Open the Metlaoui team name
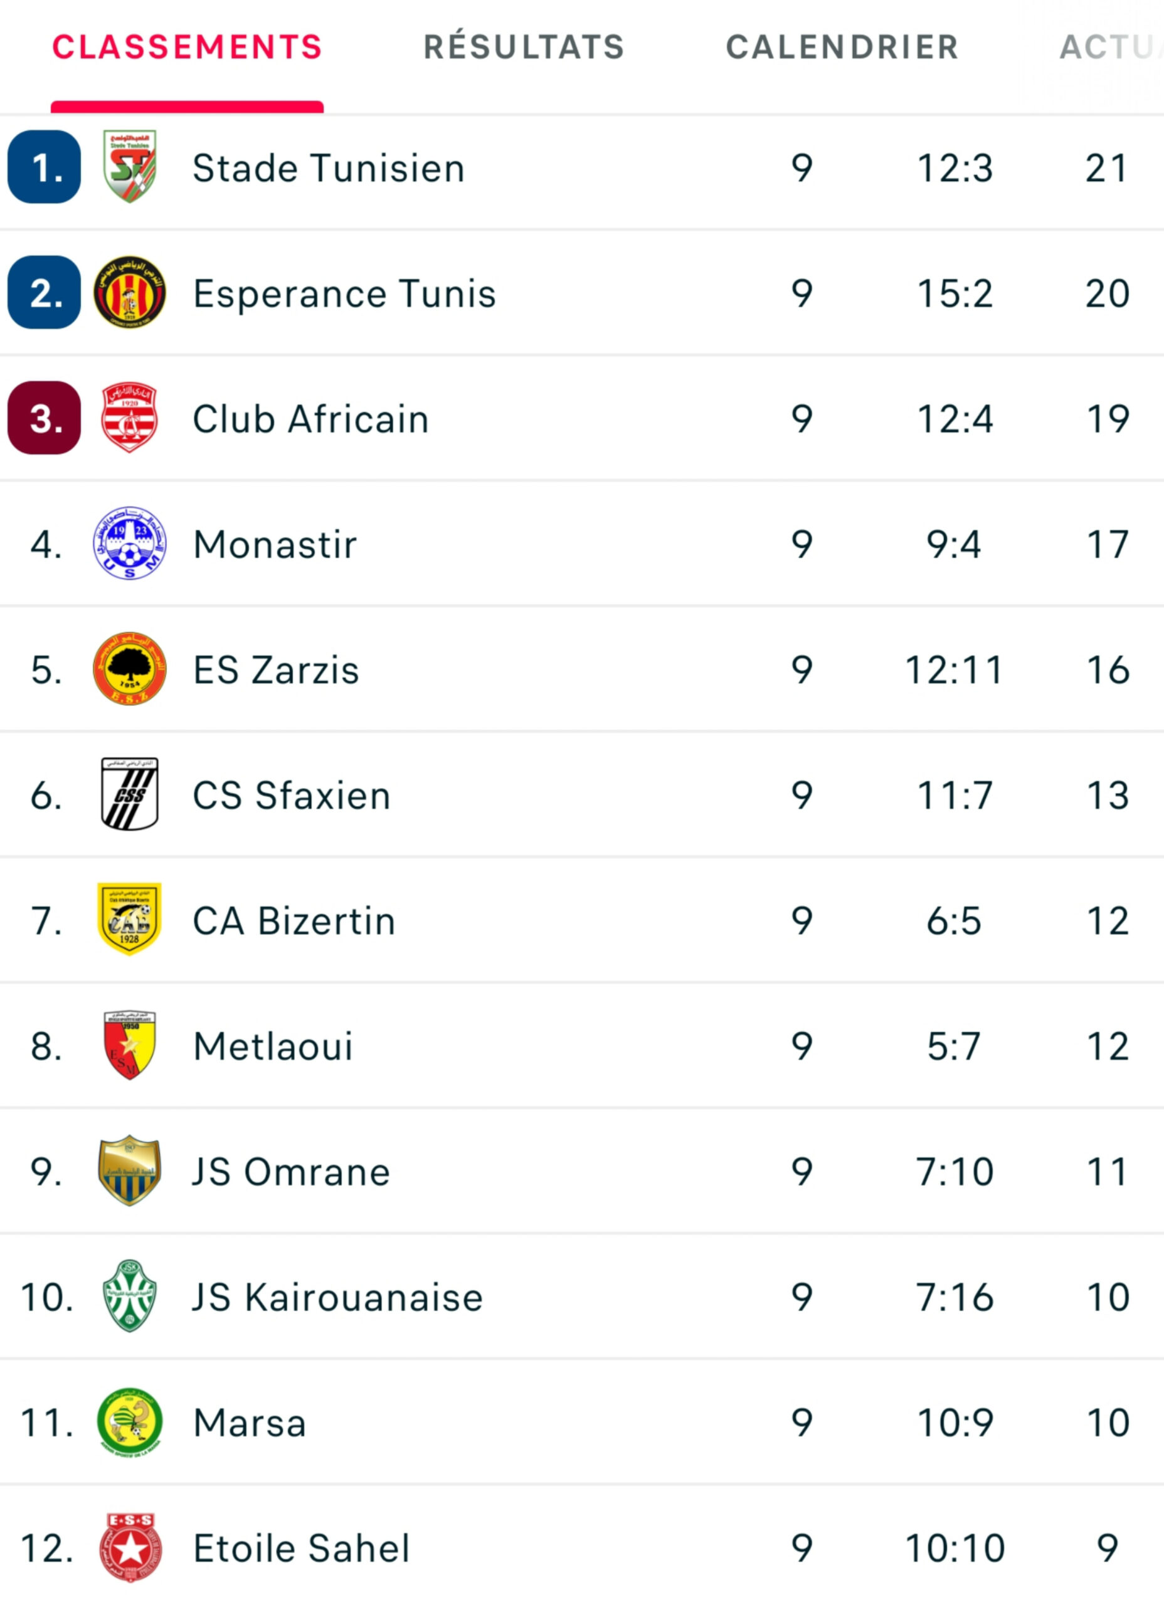Viewport: 1164px width, 1605px height. tap(273, 1046)
